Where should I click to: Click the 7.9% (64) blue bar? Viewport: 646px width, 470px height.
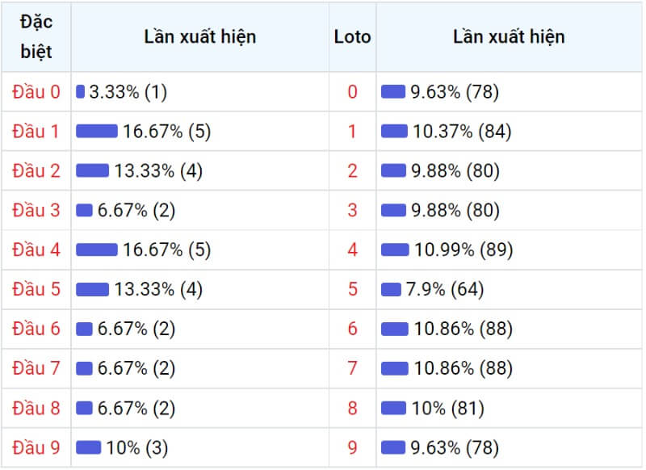(x=391, y=289)
